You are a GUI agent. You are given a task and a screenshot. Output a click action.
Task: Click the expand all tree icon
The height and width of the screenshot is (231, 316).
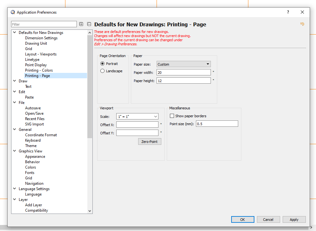81,24
